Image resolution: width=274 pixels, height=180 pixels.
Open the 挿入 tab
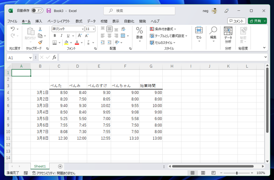[39, 21]
